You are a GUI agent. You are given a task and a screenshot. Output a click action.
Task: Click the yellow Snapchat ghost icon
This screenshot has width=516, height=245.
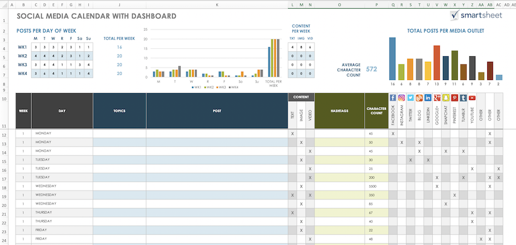tap(445, 97)
